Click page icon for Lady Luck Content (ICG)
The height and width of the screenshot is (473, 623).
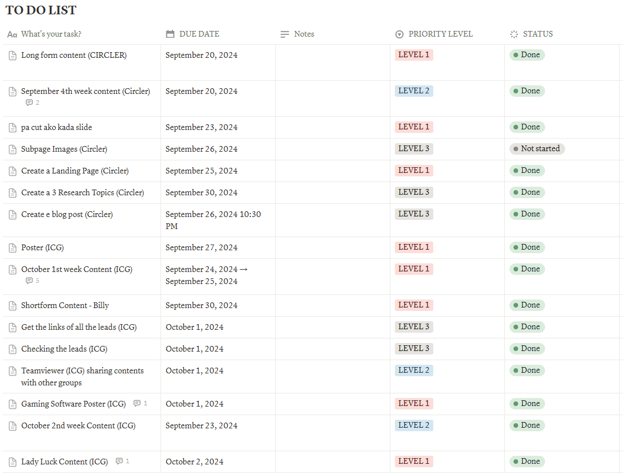[13, 462]
